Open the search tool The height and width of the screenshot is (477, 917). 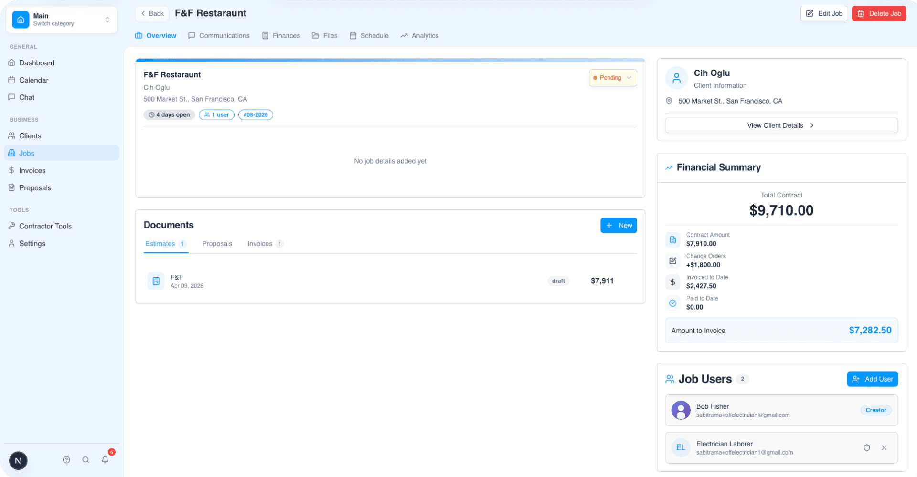(x=85, y=460)
